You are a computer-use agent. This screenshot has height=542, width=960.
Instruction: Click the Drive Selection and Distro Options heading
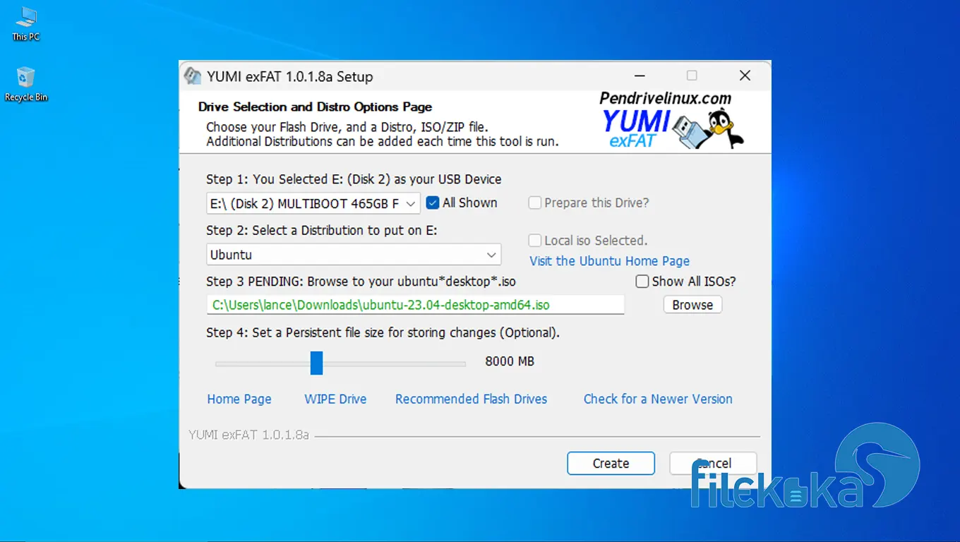tap(315, 107)
